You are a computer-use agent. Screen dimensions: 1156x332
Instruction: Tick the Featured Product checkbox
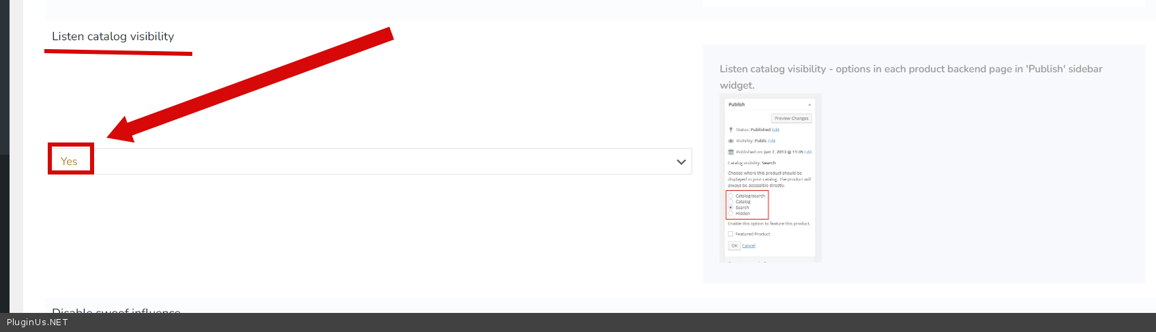[731, 234]
